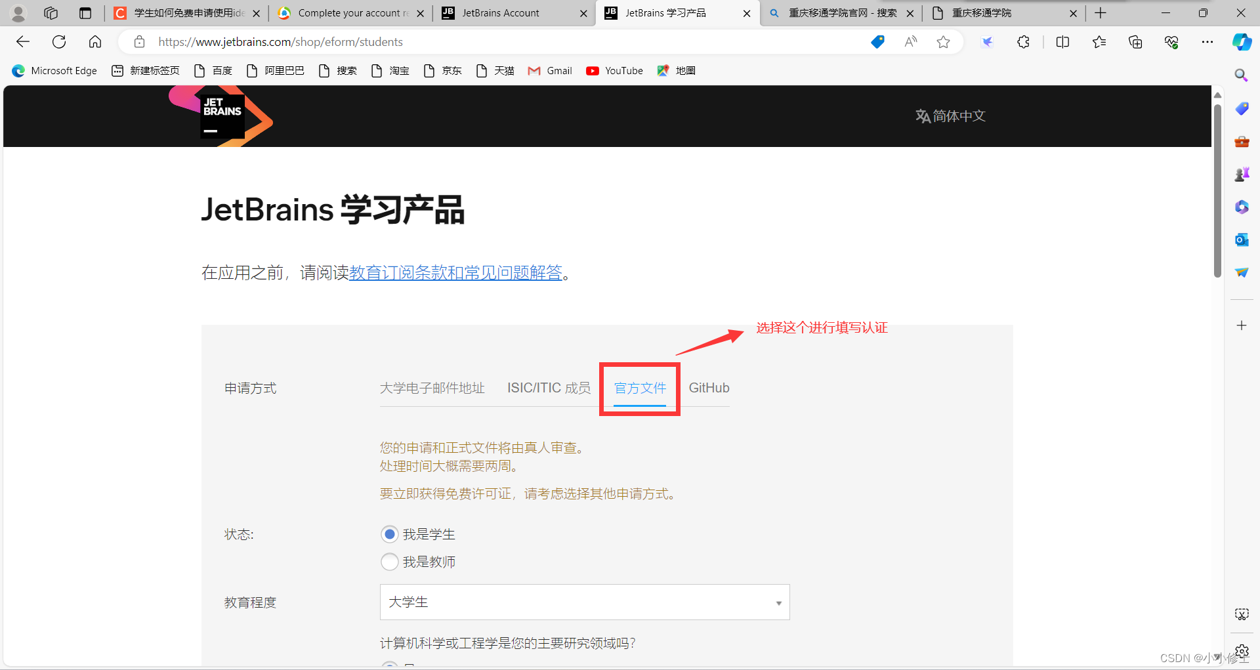This screenshot has width=1260, height=670.
Task: Open sidebar Shopping tag icon
Action: click(x=1242, y=108)
